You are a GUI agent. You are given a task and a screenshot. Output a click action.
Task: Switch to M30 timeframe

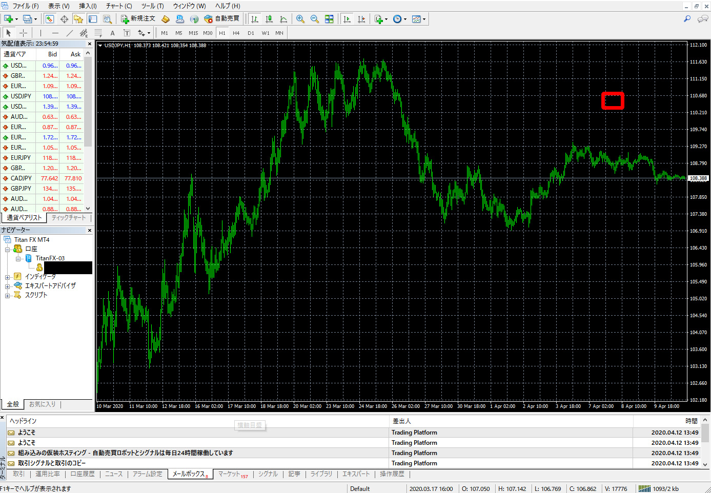(208, 33)
